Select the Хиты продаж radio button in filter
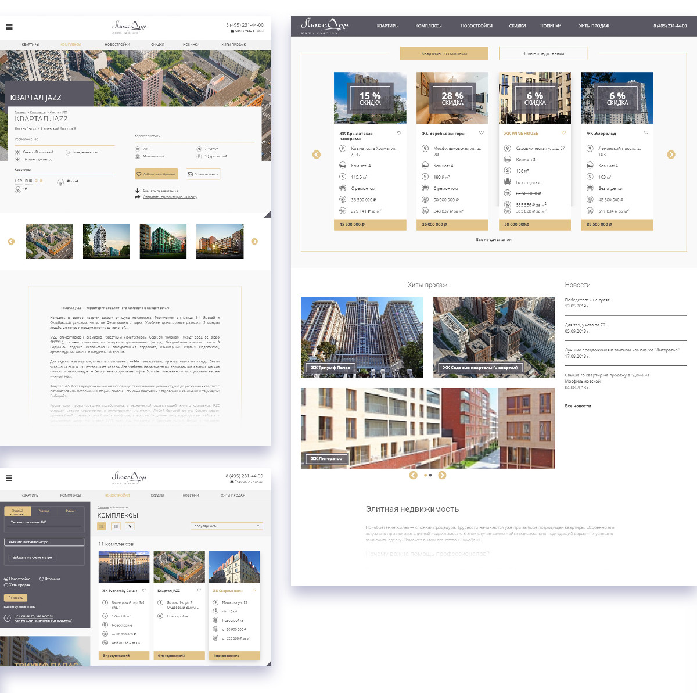This screenshot has width=697, height=693. tap(6, 585)
